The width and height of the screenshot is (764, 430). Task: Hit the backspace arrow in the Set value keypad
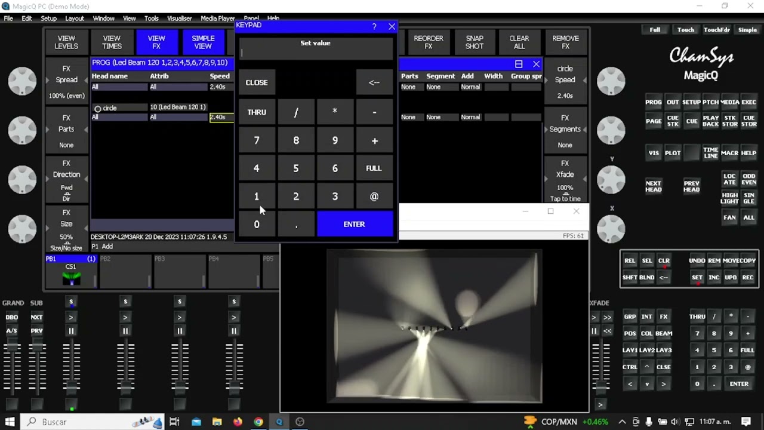(x=374, y=82)
